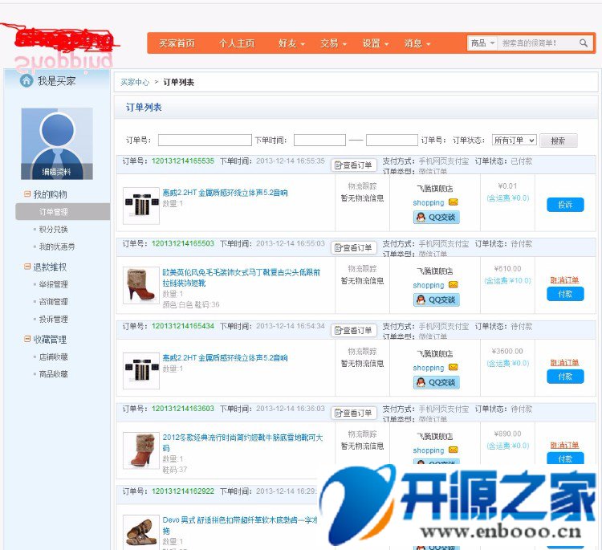Expand the 消息 menu in orange bar
The width and height of the screenshot is (602, 550).
[417, 43]
